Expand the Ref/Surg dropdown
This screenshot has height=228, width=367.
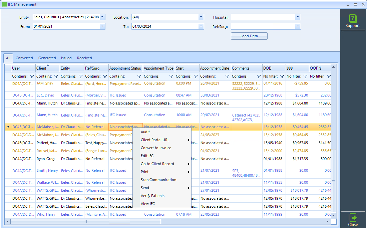298,26
